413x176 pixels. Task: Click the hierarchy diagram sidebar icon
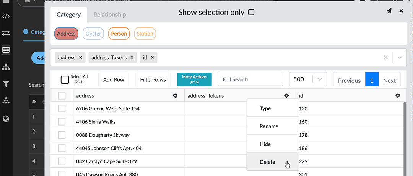[x=6, y=67]
